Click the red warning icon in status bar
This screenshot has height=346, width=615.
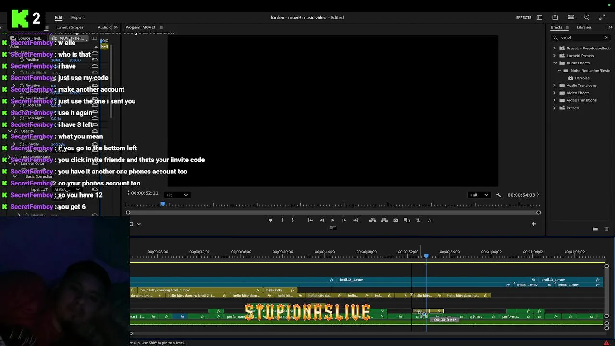tap(606, 343)
